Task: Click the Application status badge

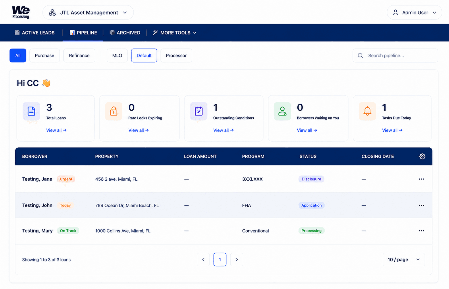Action: click(311, 205)
